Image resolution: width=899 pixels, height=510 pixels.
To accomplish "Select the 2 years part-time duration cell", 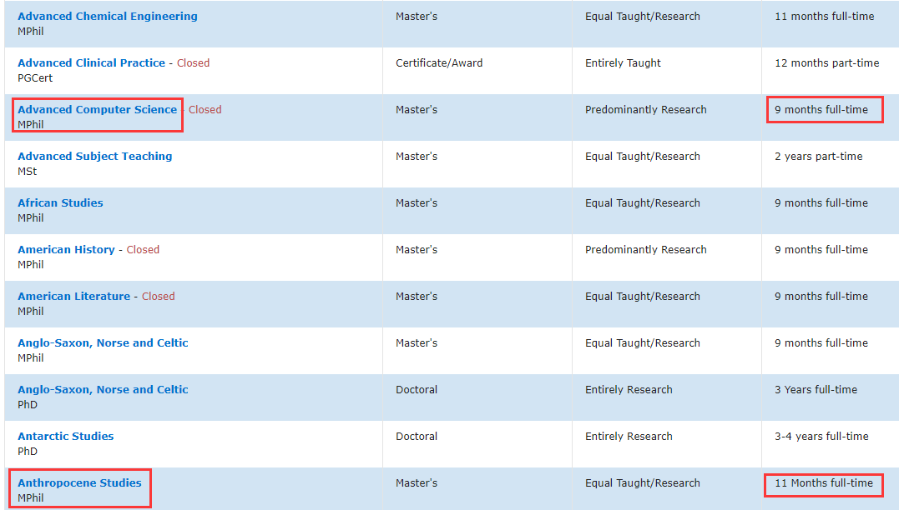I will 818,157.
